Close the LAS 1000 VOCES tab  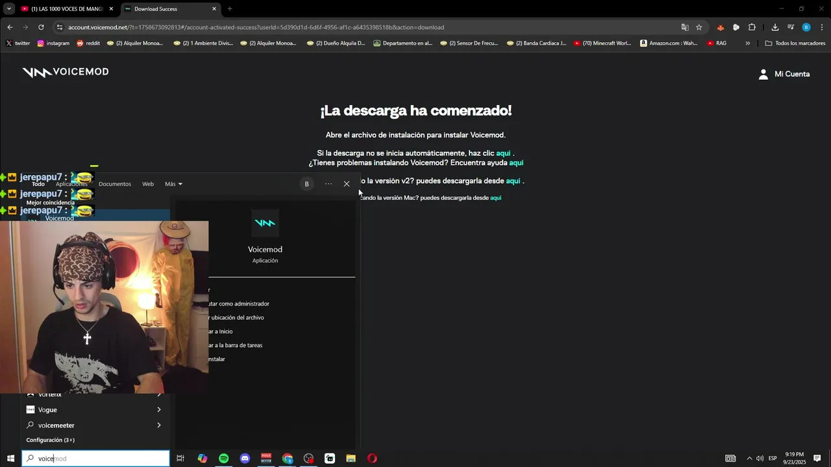point(111,9)
